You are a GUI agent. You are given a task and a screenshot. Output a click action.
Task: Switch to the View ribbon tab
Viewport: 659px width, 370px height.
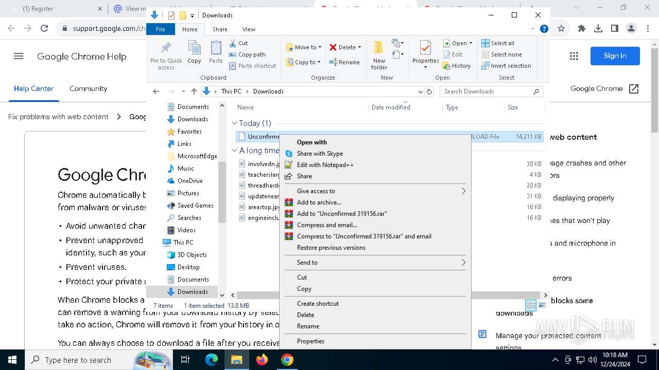249,29
